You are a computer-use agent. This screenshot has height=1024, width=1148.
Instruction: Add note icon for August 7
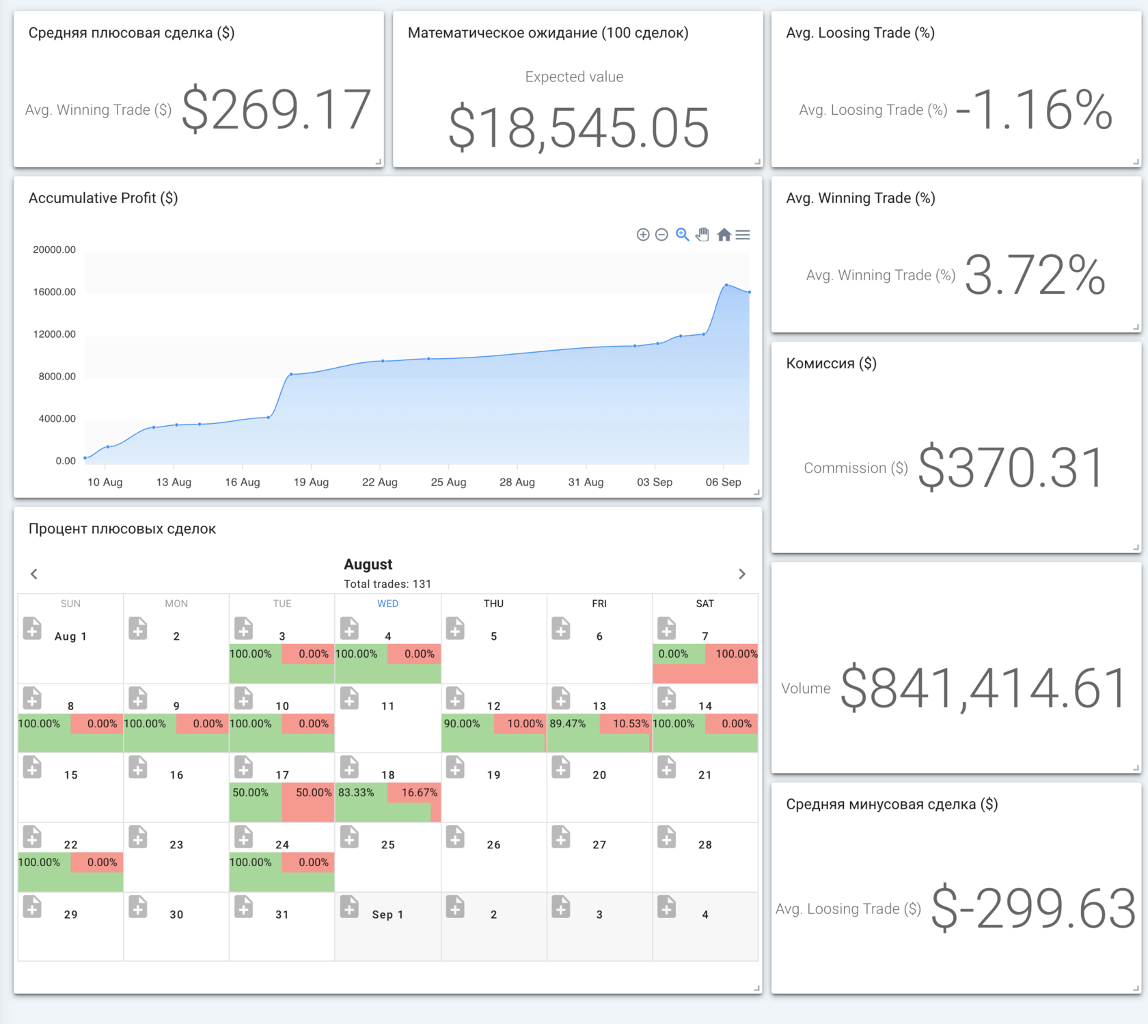[x=667, y=628]
